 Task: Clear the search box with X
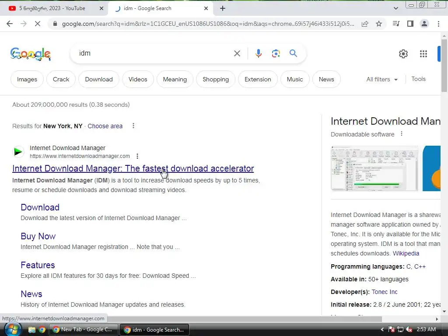tap(237, 53)
